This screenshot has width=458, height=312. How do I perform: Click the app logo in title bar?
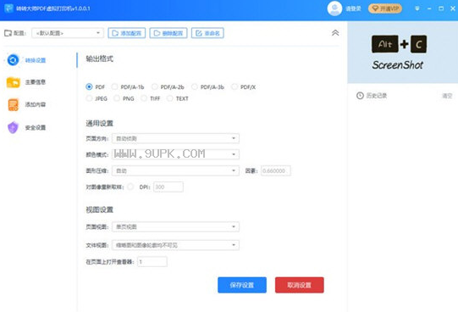tap(8, 8)
